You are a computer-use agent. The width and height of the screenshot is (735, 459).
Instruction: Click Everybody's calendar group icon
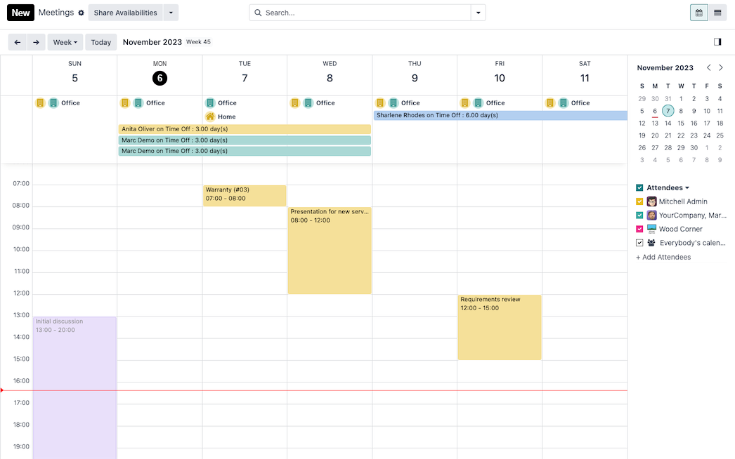[x=651, y=243]
